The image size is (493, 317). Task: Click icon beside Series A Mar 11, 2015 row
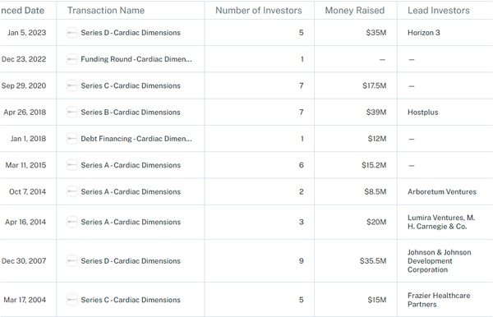(72, 165)
